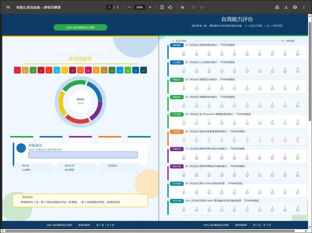Screen dimensions: 312x233
Task: Save the PDF to Google Drive
Action: pos(277,7)
